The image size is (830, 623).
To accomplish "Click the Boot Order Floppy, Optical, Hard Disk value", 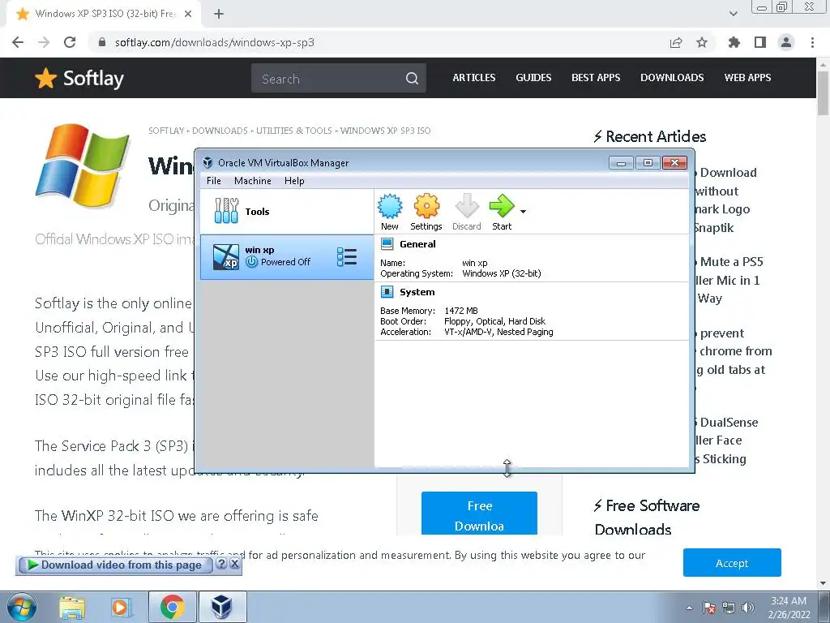I will click(x=495, y=321).
